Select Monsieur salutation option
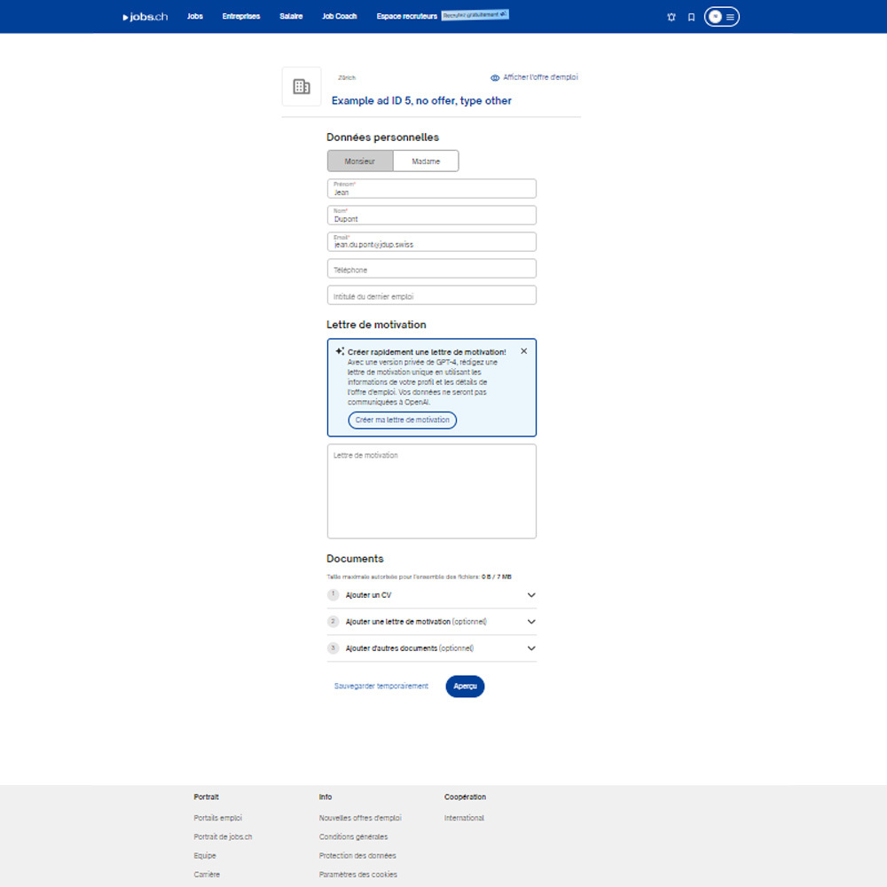The height and width of the screenshot is (887, 887). (360, 161)
